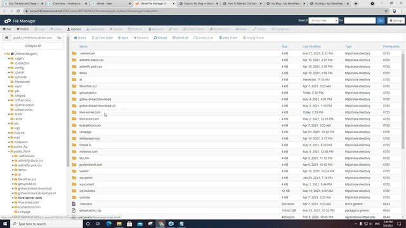Select the youtube folder in file list
Image resolution: width=406 pixels, height=228 pixels.
point(84,198)
